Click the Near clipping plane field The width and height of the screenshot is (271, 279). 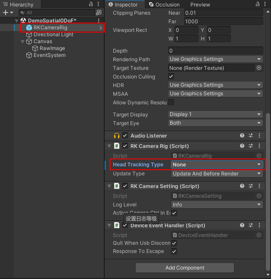[224, 13]
